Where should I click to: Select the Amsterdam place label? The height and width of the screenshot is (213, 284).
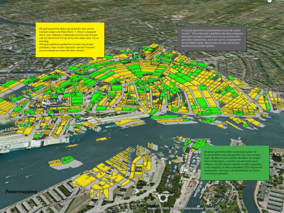point(248,56)
